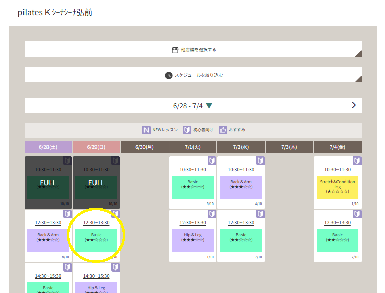
Task: Click beginner badge on 6/28 14:30 Basic card
Action: coord(67,267)
